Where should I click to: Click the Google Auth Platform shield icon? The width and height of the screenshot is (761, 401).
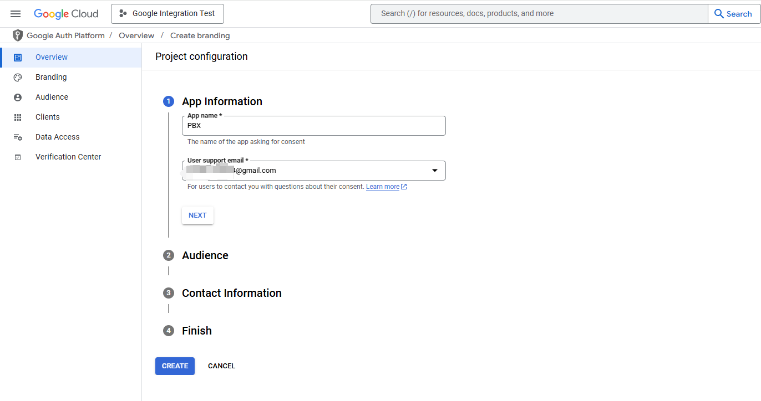pyautogui.click(x=18, y=35)
